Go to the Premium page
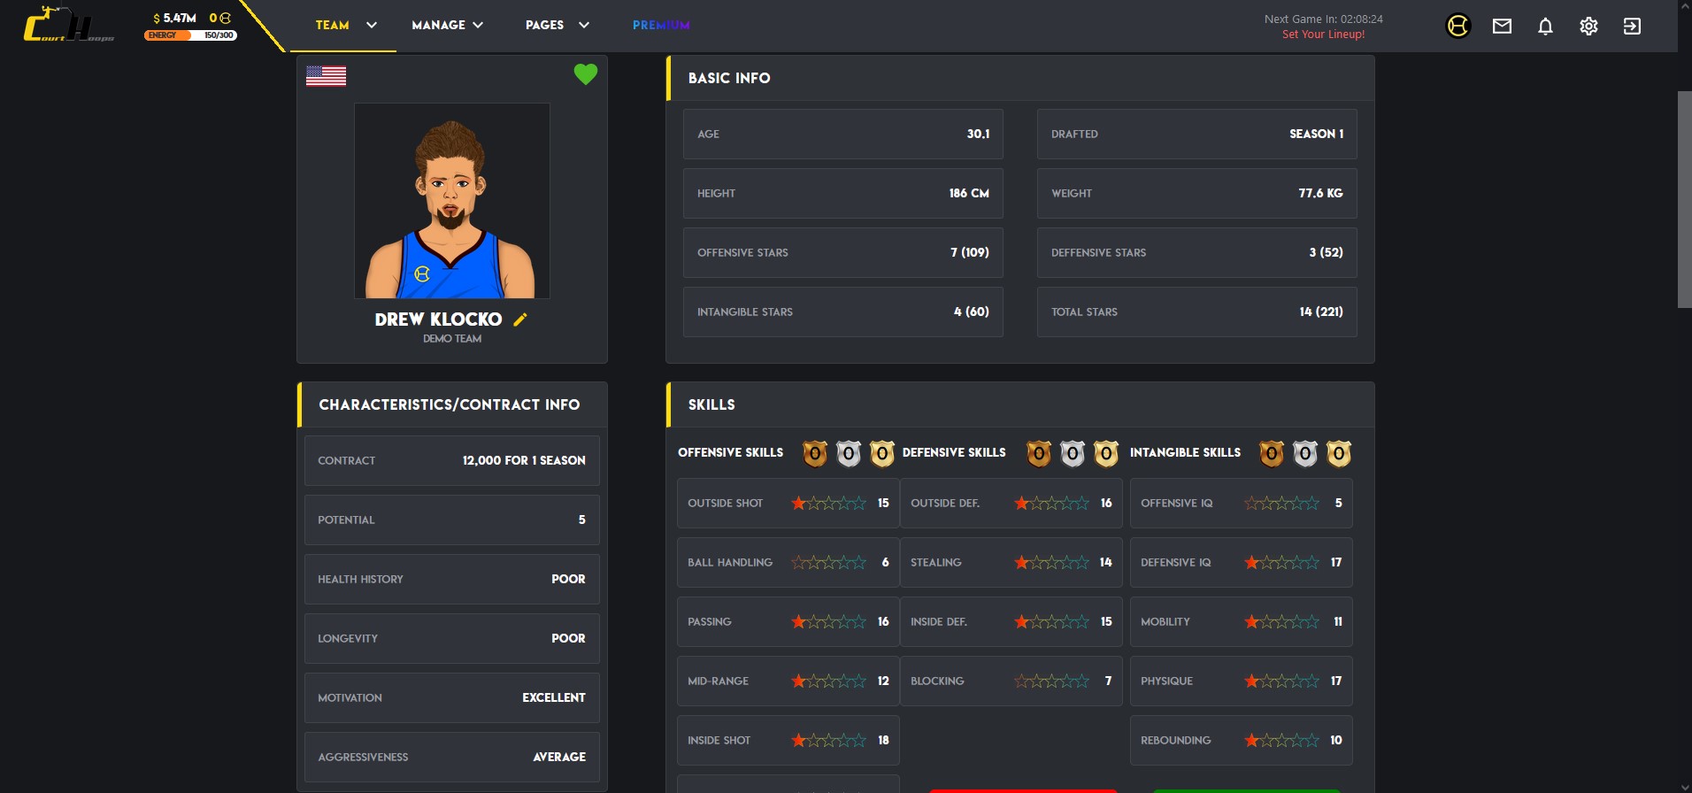The width and height of the screenshot is (1692, 793). coord(661,25)
